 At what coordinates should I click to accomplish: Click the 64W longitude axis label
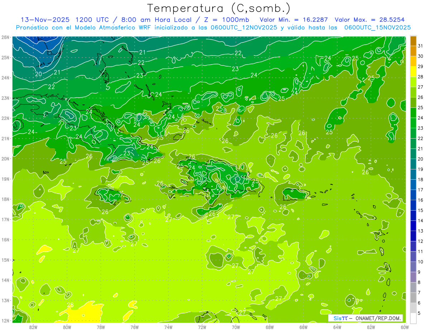(337, 327)
